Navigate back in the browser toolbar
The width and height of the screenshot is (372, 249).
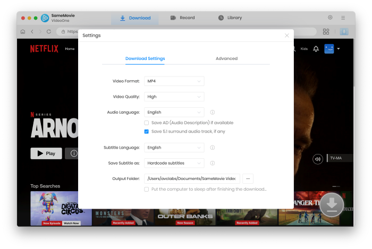click(32, 31)
